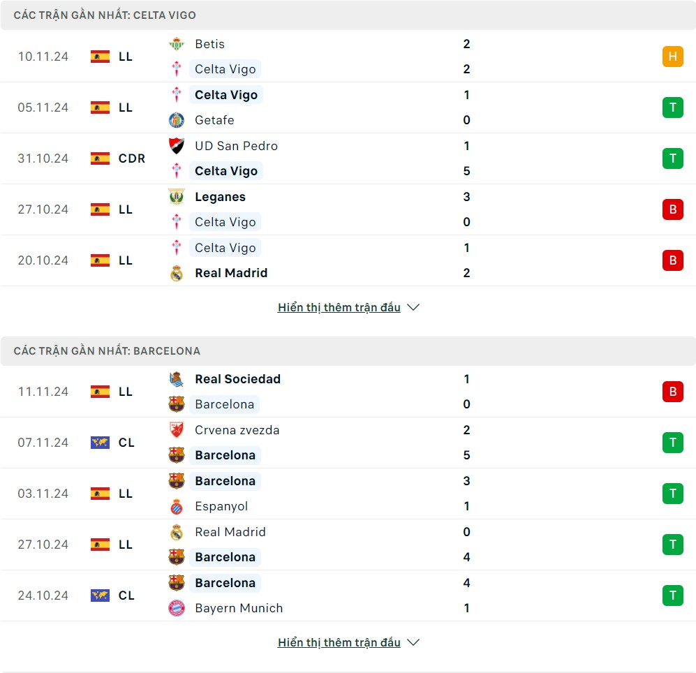This screenshot has width=696, height=673.
Task: Click the Espanyol club crest icon
Action: (x=176, y=506)
